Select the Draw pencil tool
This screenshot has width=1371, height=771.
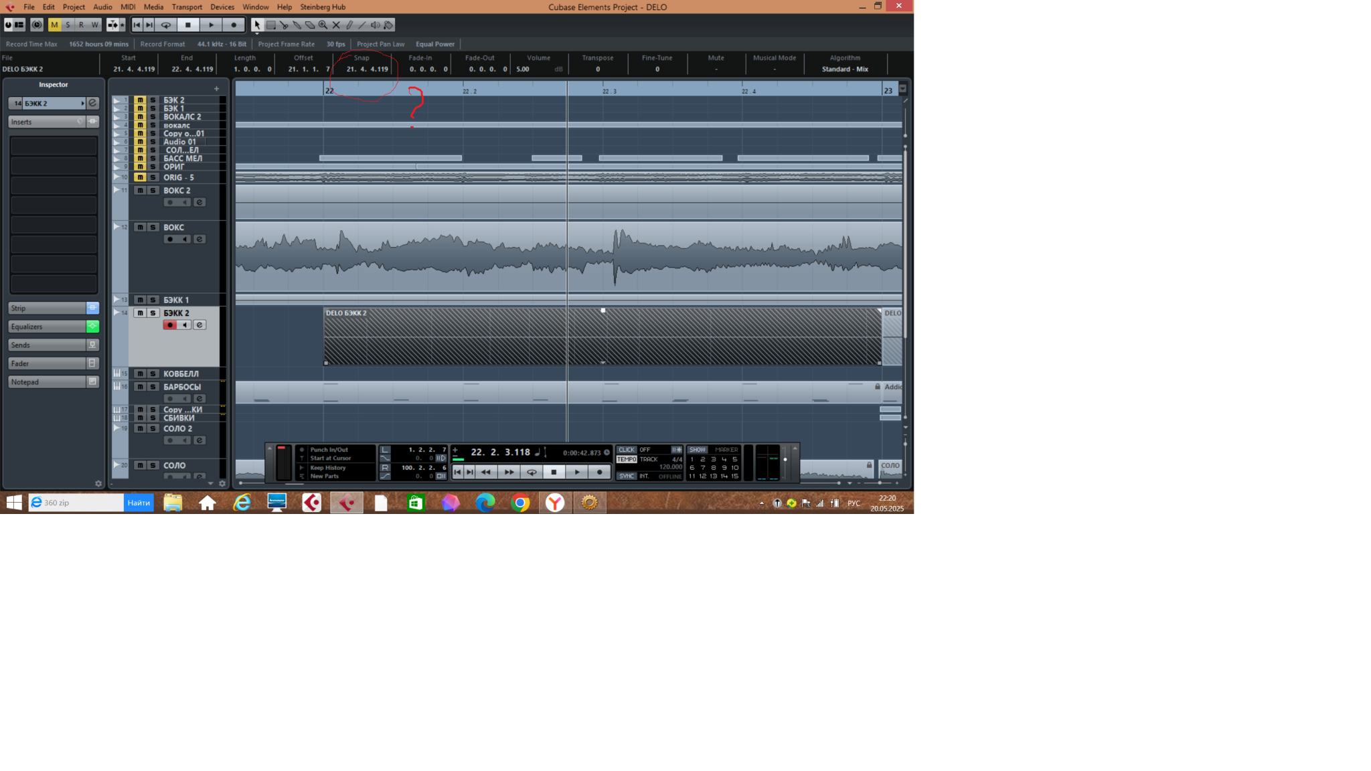(x=349, y=25)
